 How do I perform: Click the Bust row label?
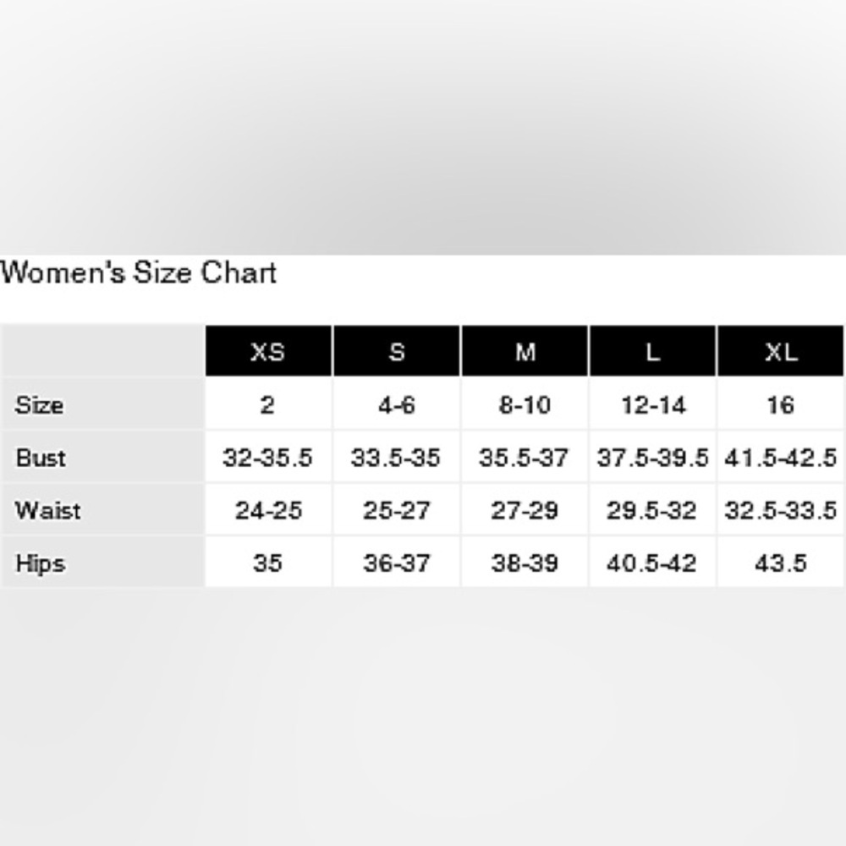(41, 458)
